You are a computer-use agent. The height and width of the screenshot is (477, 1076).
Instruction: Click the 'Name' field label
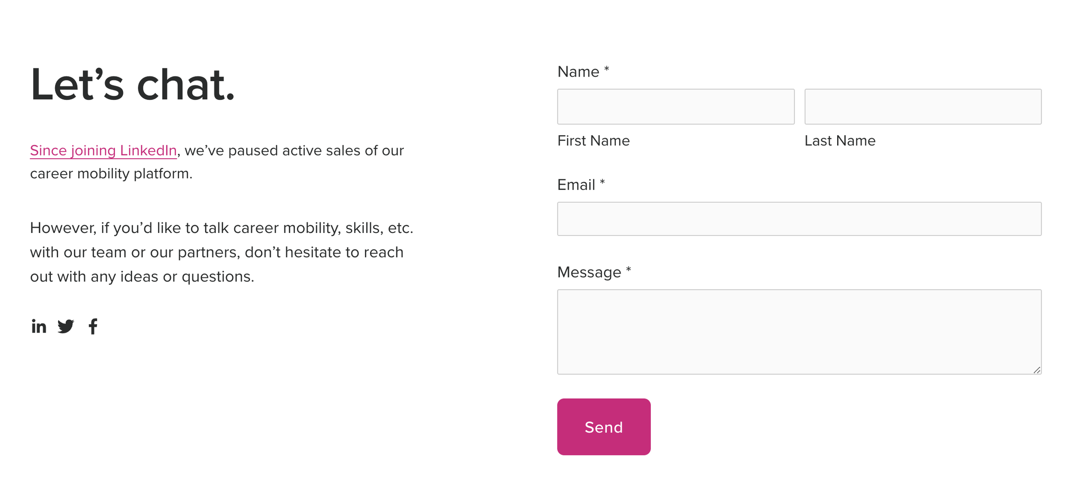578,72
